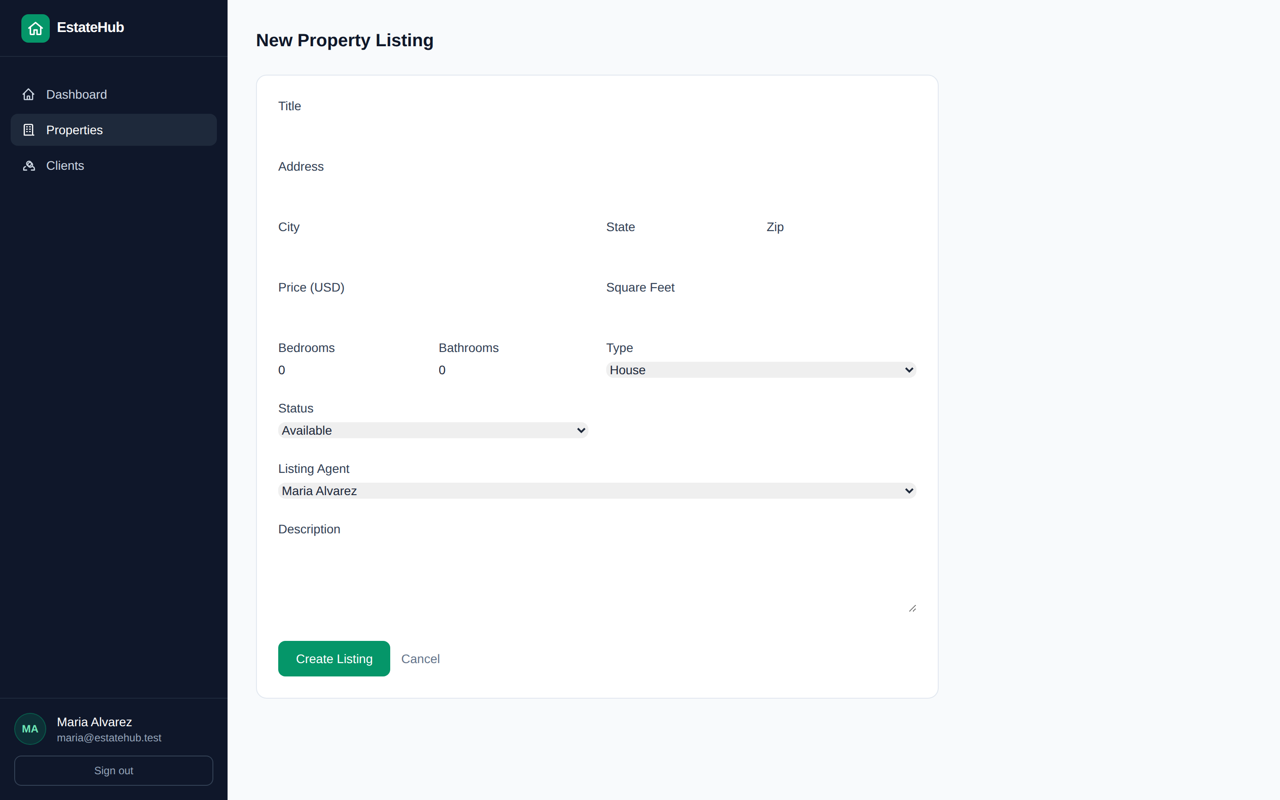
Task: Click the Properties building icon
Action: (x=28, y=130)
